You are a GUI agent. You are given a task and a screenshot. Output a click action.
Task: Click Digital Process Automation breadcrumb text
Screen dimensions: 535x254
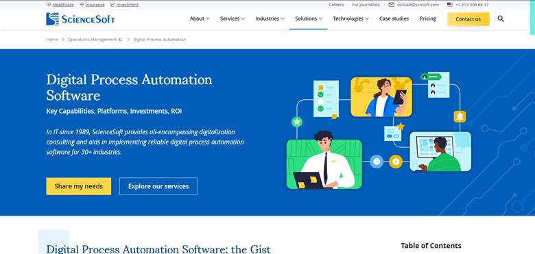159,40
